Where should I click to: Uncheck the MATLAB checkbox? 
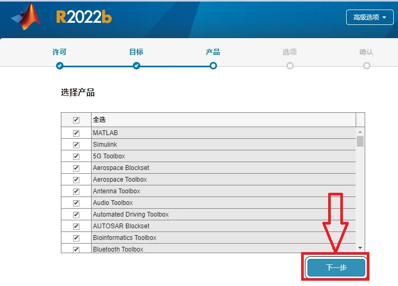tap(76, 133)
